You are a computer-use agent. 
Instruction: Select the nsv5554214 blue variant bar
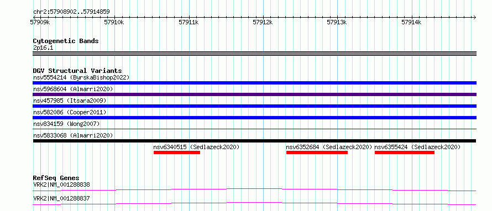click(x=254, y=83)
